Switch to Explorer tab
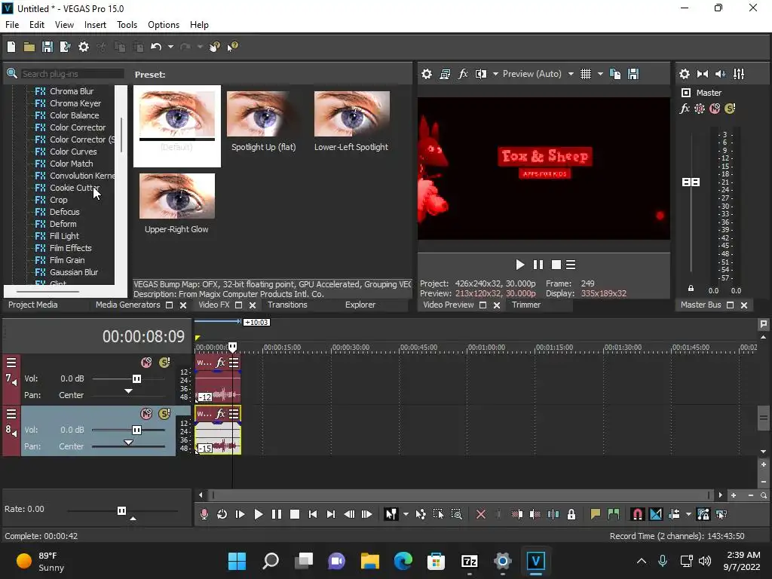 point(360,305)
